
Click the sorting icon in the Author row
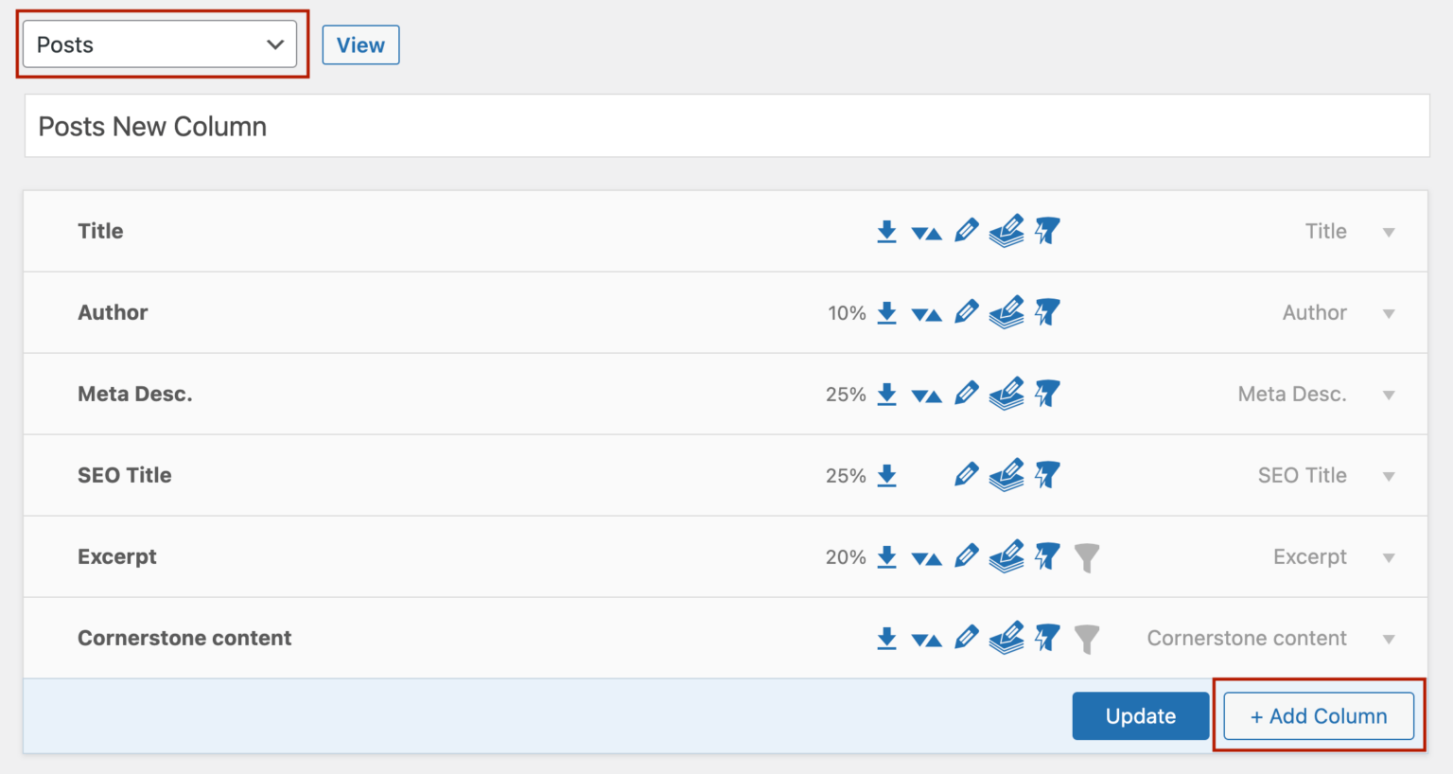tap(926, 314)
